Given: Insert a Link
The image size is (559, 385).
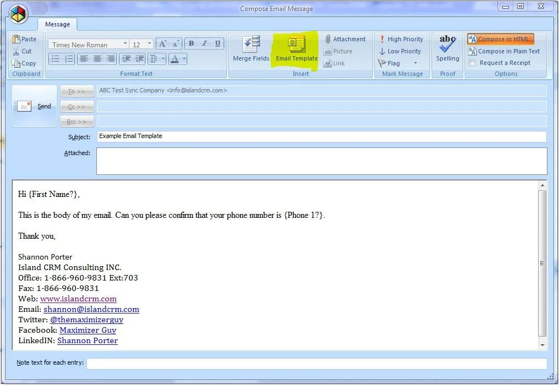Looking at the screenshot, I should [x=334, y=63].
